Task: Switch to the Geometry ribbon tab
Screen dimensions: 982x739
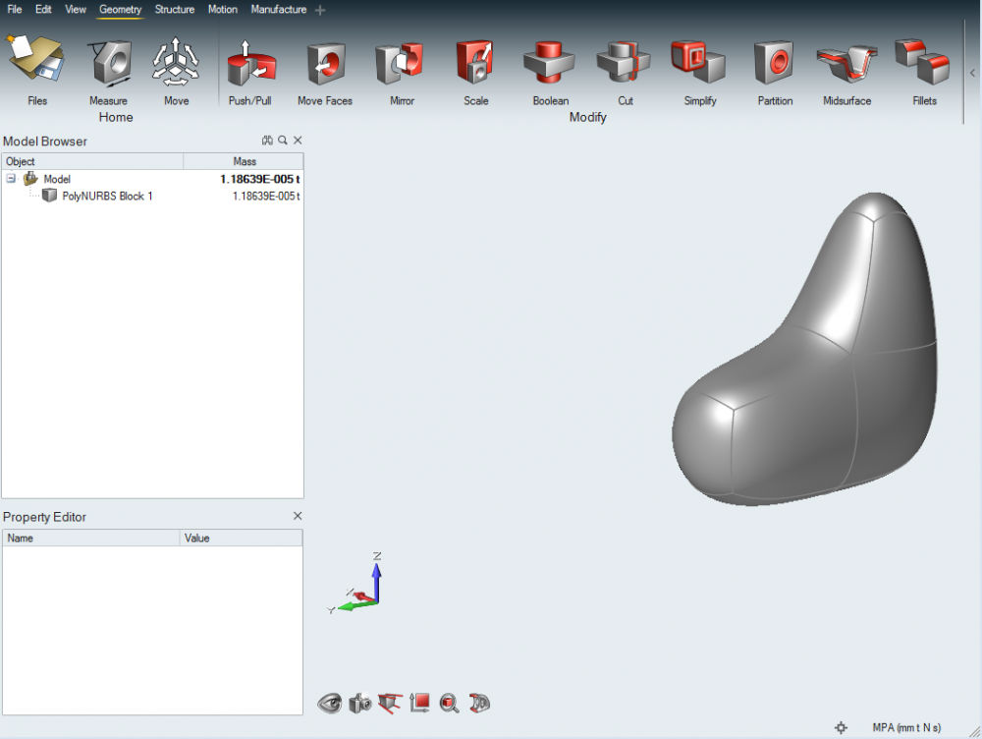Action: pos(120,10)
